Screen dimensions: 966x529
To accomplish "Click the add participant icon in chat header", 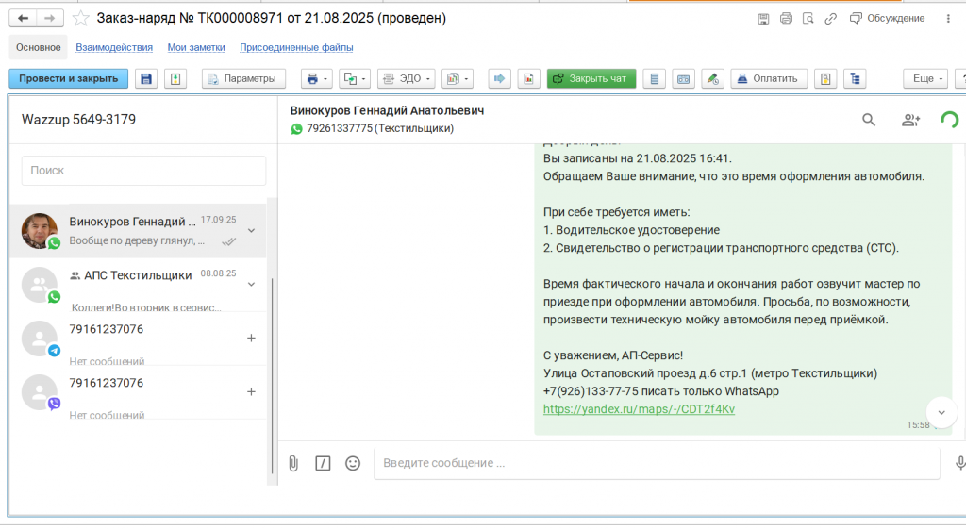I will (910, 120).
